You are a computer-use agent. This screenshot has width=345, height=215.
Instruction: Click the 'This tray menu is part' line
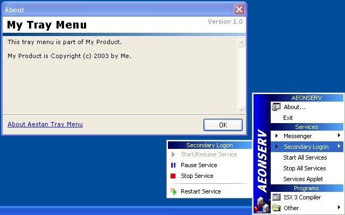click(x=65, y=42)
